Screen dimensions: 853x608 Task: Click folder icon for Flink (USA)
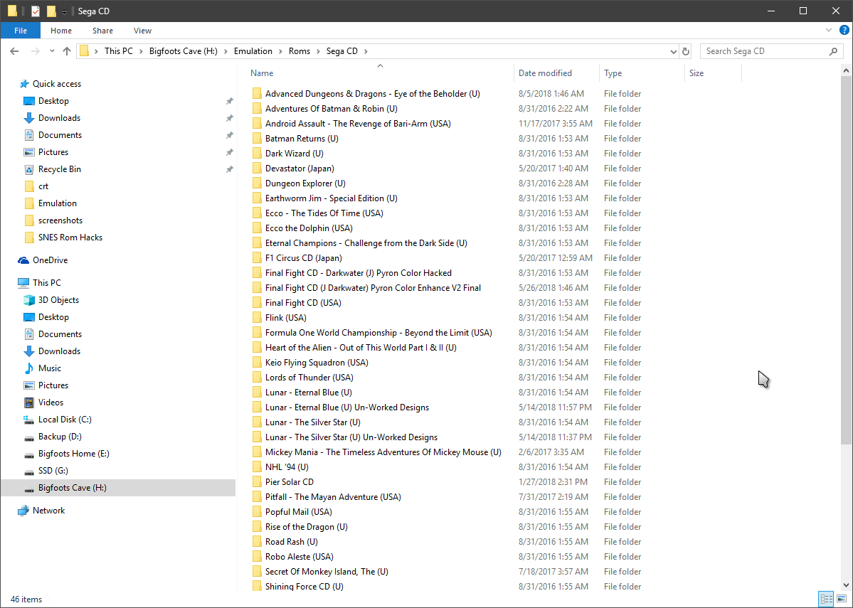pos(257,318)
